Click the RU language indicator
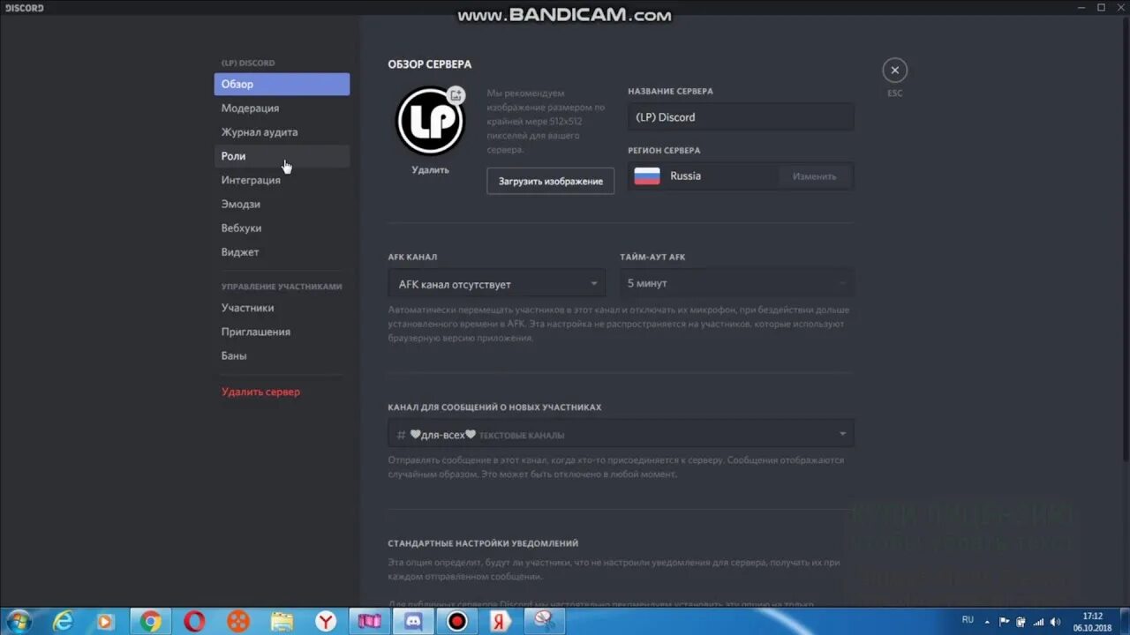The height and width of the screenshot is (635, 1130). pos(968,620)
